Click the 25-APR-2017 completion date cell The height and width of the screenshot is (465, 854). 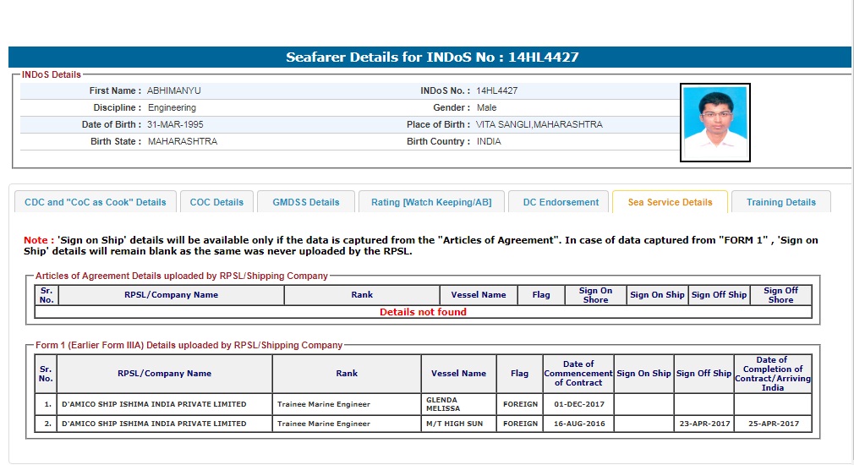[772, 424]
